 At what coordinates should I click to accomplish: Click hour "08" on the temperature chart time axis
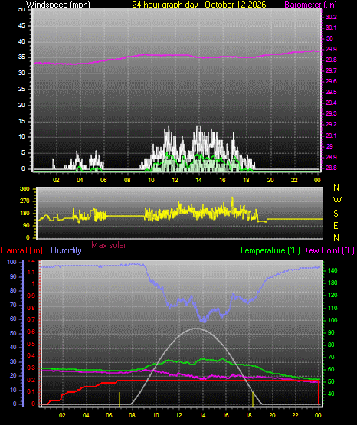(132, 415)
